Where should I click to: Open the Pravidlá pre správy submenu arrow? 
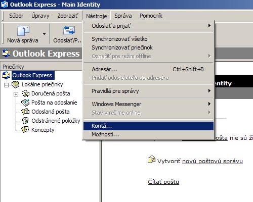pos(209,91)
